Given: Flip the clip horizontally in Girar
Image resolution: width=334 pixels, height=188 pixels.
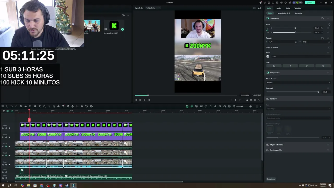Looking at the screenshot, I should (x=274, y=66).
